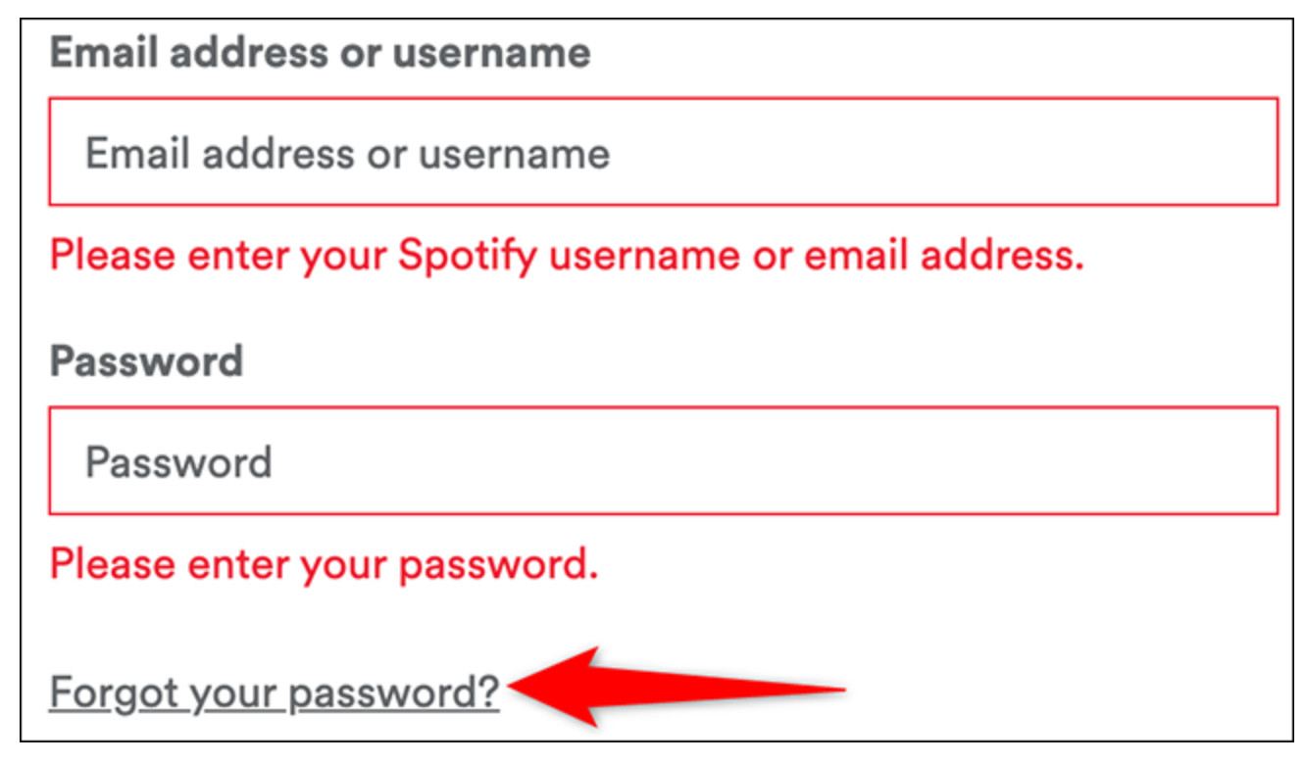Click the Email address or username input field
The width and height of the screenshot is (1305, 763).
point(663,152)
